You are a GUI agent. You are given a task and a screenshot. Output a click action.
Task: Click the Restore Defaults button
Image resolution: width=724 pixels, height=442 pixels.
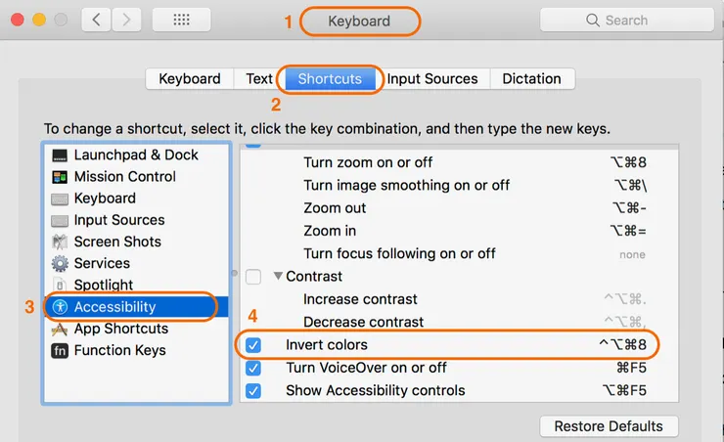click(x=609, y=426)
